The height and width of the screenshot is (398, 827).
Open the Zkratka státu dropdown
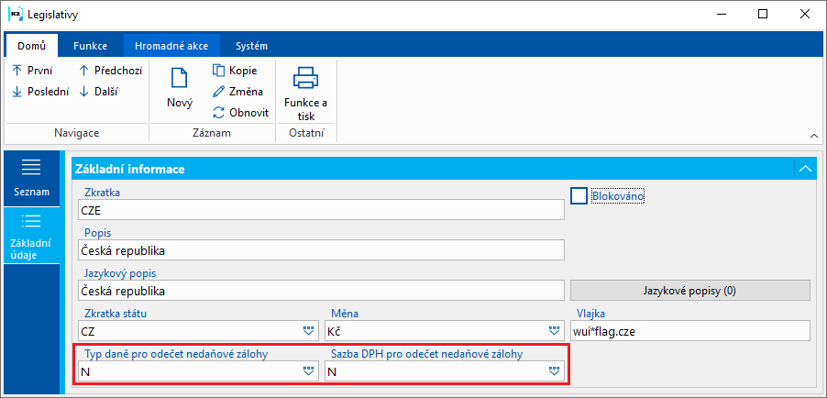tap(307, 330)
